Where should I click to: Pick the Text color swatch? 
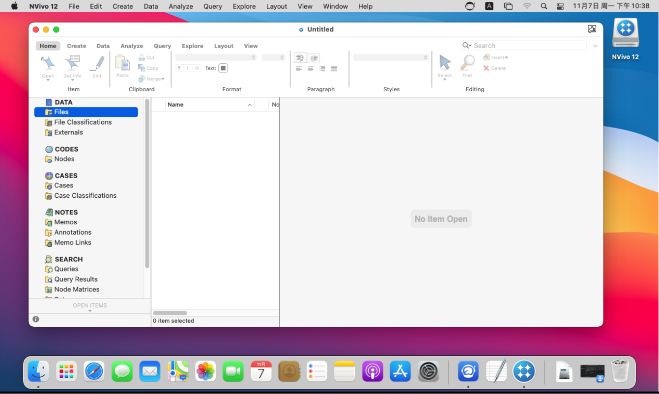click(223, 68)
